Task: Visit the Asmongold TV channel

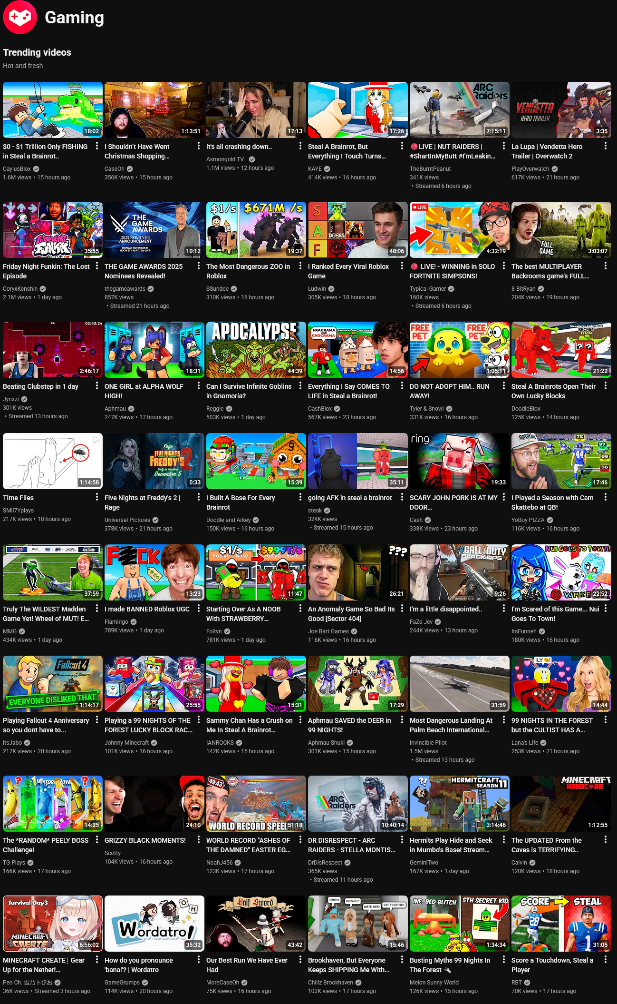Action: point(225,159)
